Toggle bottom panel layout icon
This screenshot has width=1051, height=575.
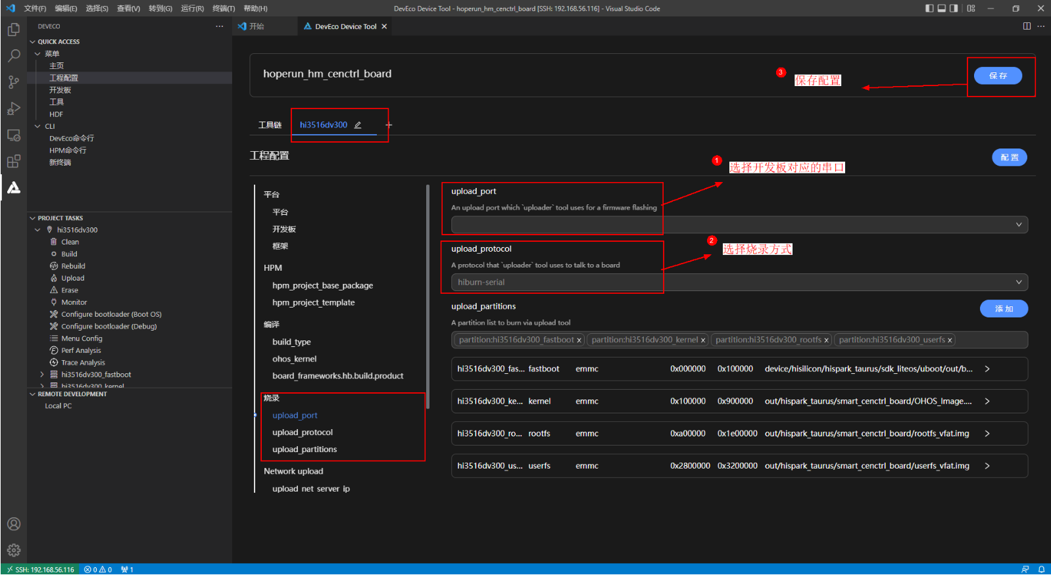(x=942, y=9)
